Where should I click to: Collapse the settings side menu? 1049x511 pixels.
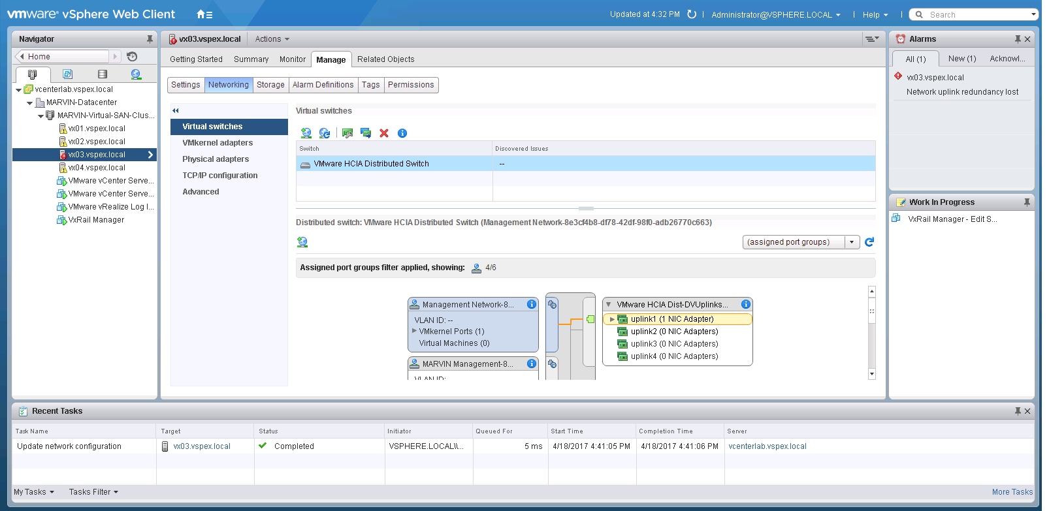(x=176, y=111)
